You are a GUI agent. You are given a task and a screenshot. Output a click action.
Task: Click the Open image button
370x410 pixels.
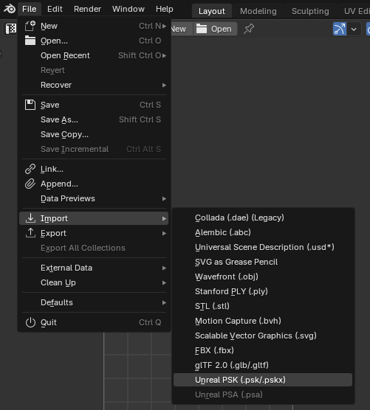(215, 29)
